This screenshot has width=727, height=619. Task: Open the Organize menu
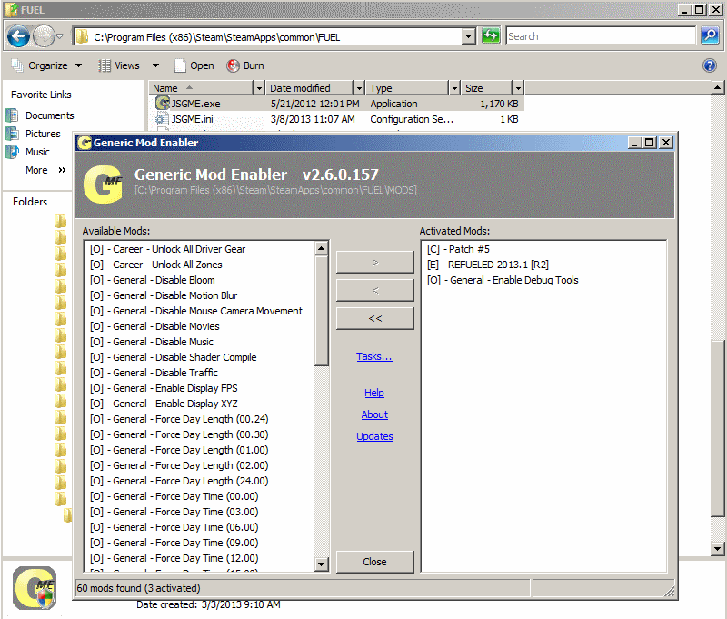46,65
